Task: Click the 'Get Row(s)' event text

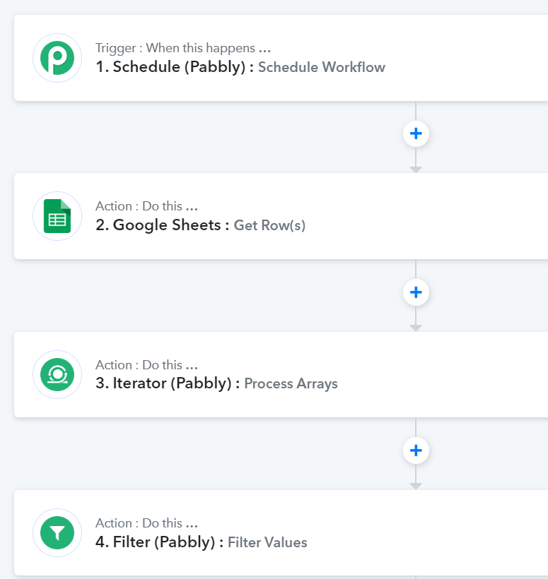Action: tap(269, 225)
